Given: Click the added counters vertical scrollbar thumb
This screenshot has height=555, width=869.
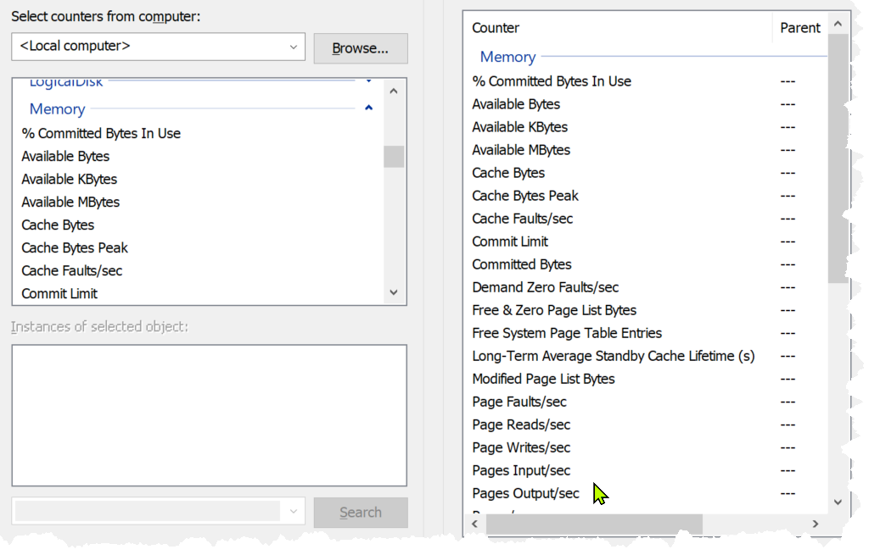Looking at the screenshot, I should pyautogui.click(x=838, y=158).
